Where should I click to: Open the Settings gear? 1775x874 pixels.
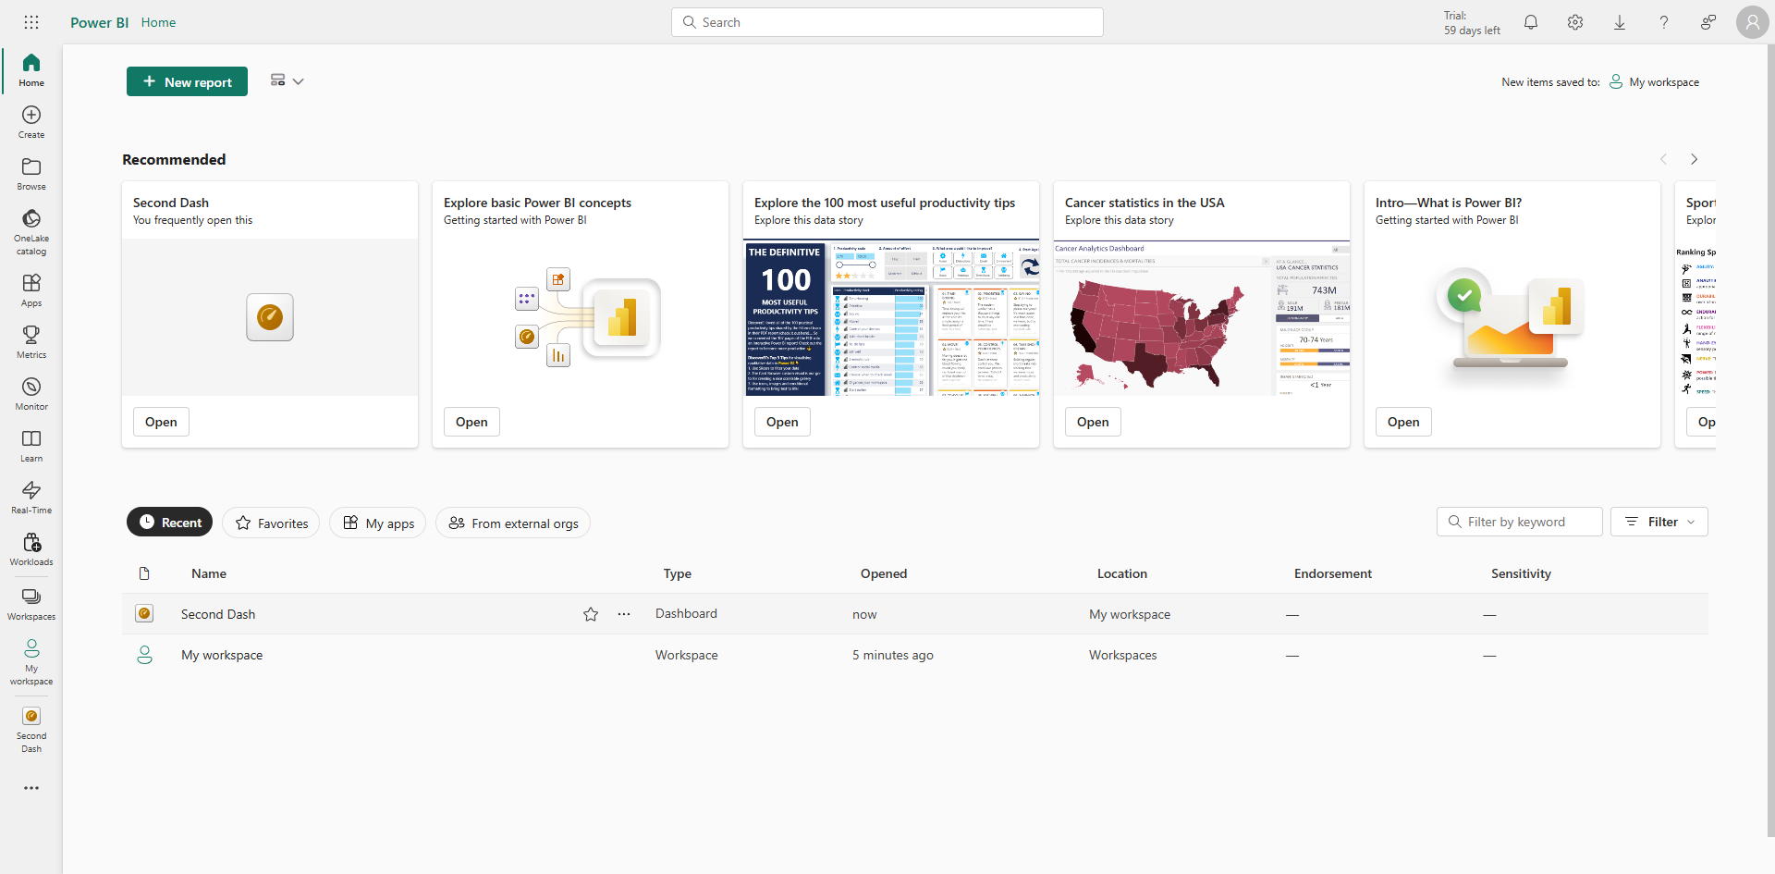coord(1575,22)
